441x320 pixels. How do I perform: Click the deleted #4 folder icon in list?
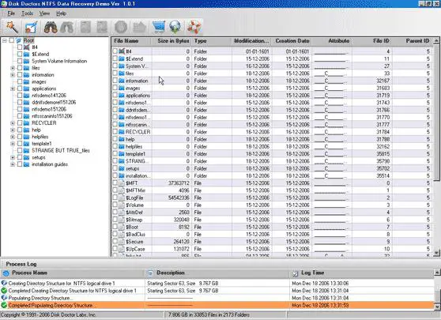122,51
